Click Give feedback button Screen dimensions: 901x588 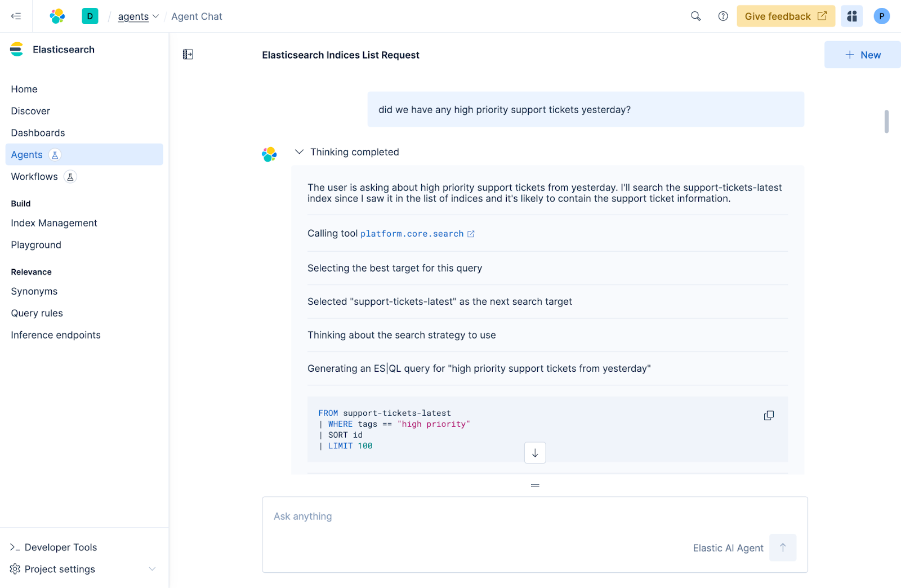[x=786, y=16]
